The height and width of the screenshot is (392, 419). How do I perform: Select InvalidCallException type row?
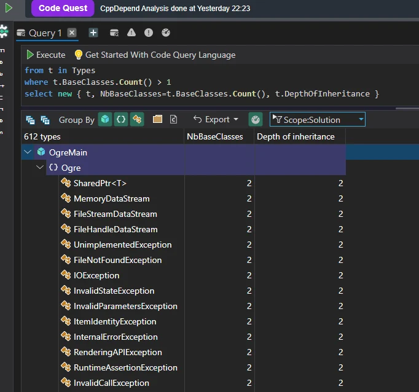202,383
